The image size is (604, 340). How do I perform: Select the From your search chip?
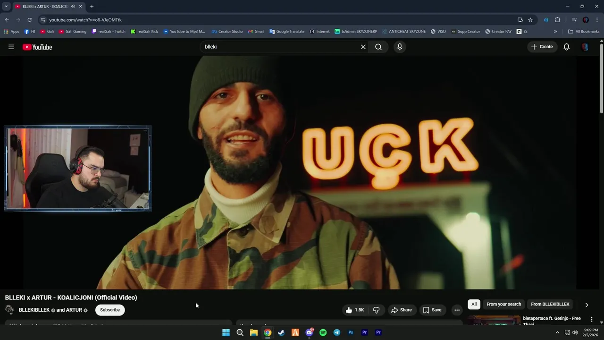[504, 304]
